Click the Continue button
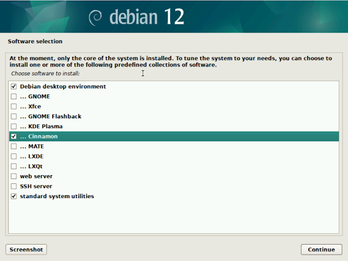This screenshot has width=348, height=261. pos(321,250)
